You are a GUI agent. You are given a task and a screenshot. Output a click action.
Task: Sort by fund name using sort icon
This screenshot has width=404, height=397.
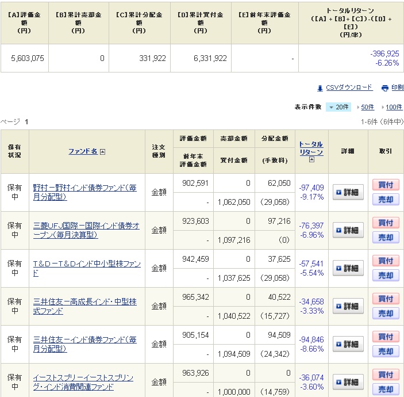pos(103,152)
